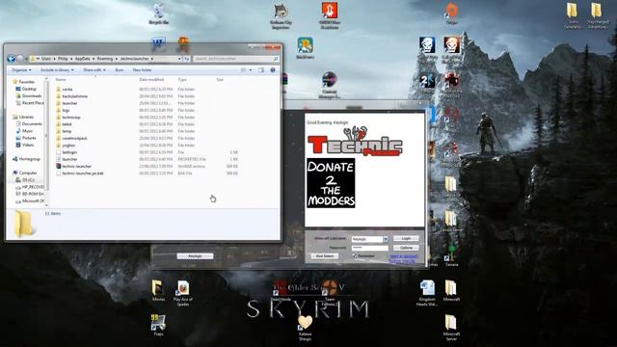
Task: Launch the Terraria desktop shortcut
Action: (451, 255)
